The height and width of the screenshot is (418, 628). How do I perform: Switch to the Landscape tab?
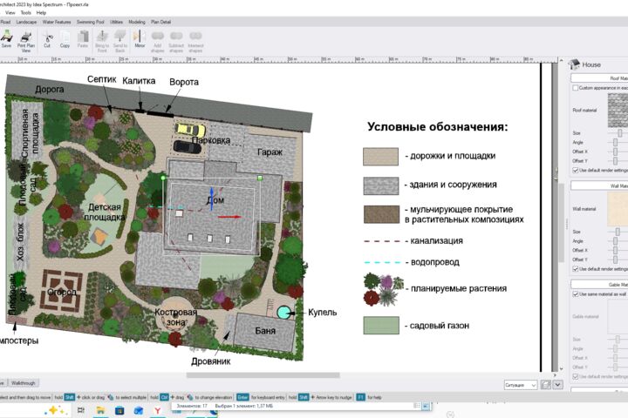[x=26, y=22]
